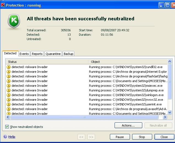This screenshot has height=143, width=175.
Task: Sort list by Object column header
Action: 128,62
